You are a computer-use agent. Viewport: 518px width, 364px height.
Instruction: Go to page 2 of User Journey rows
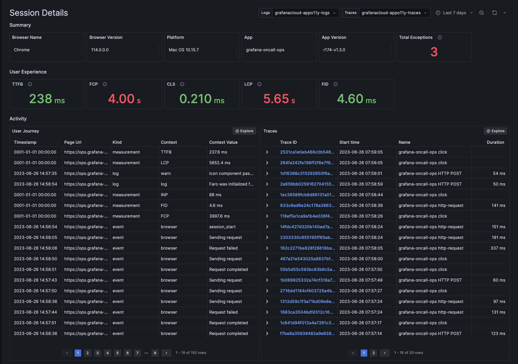(88, 353)
